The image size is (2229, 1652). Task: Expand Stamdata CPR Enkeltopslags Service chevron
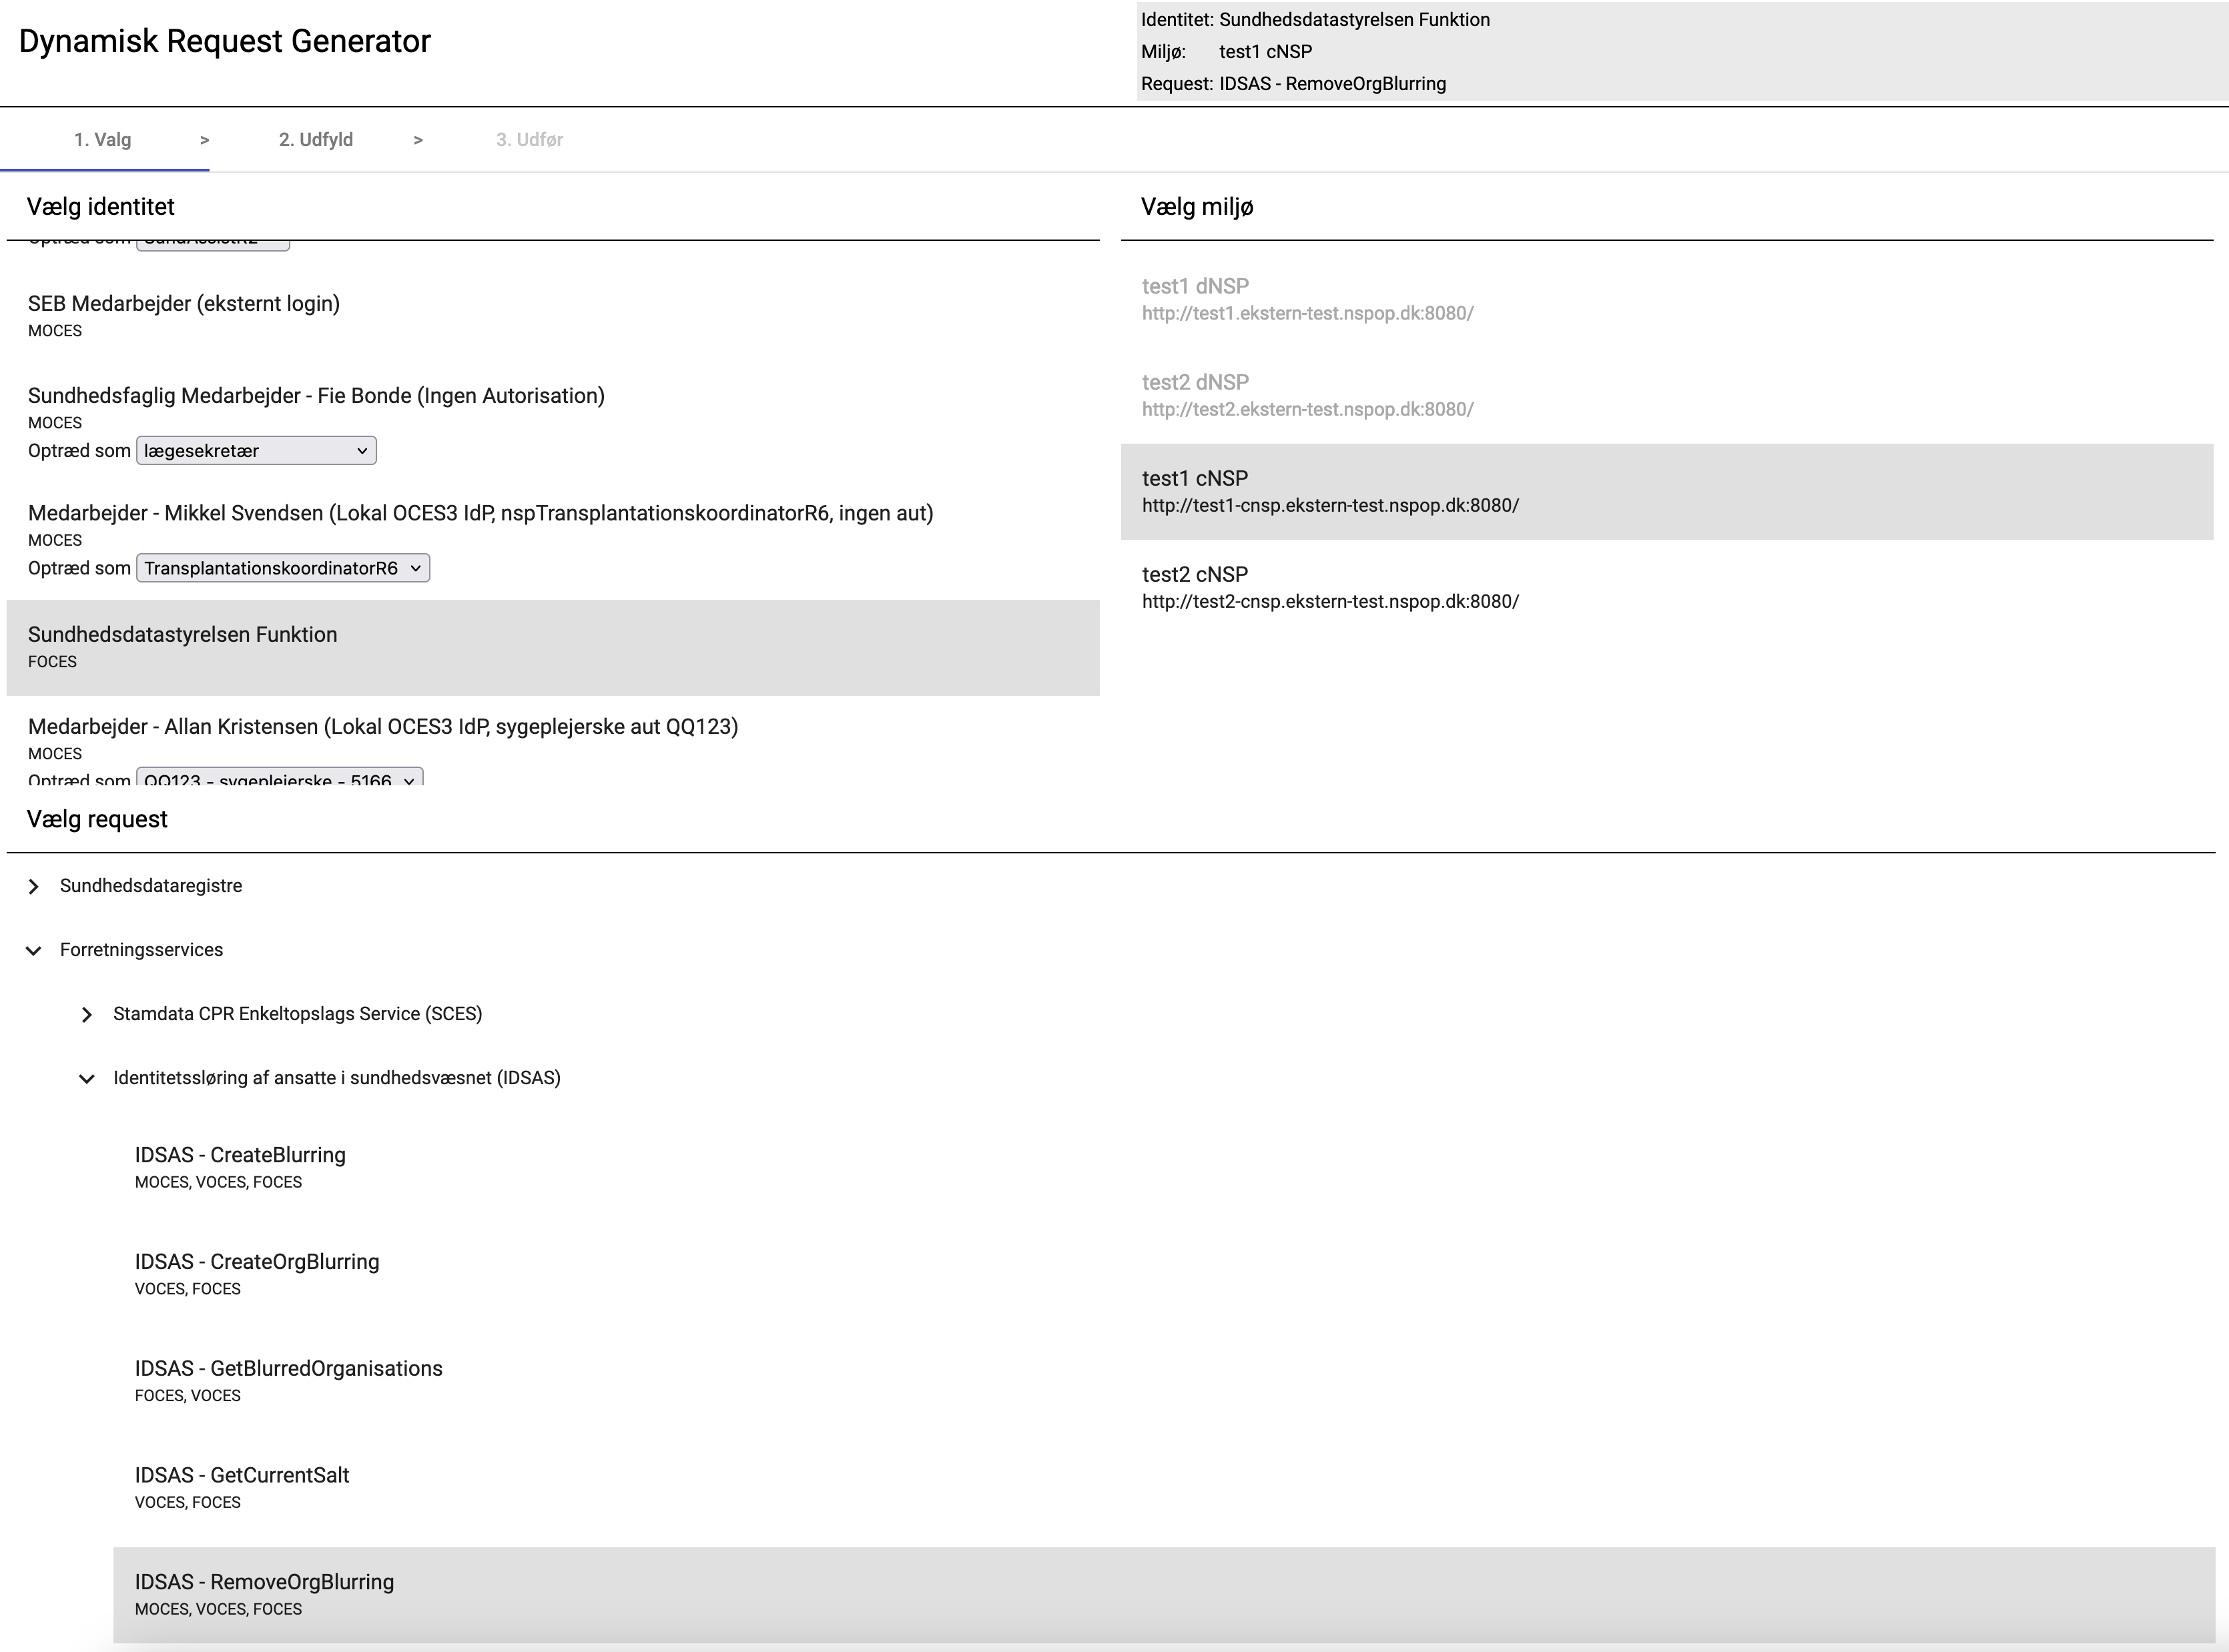pos(87,1015)
